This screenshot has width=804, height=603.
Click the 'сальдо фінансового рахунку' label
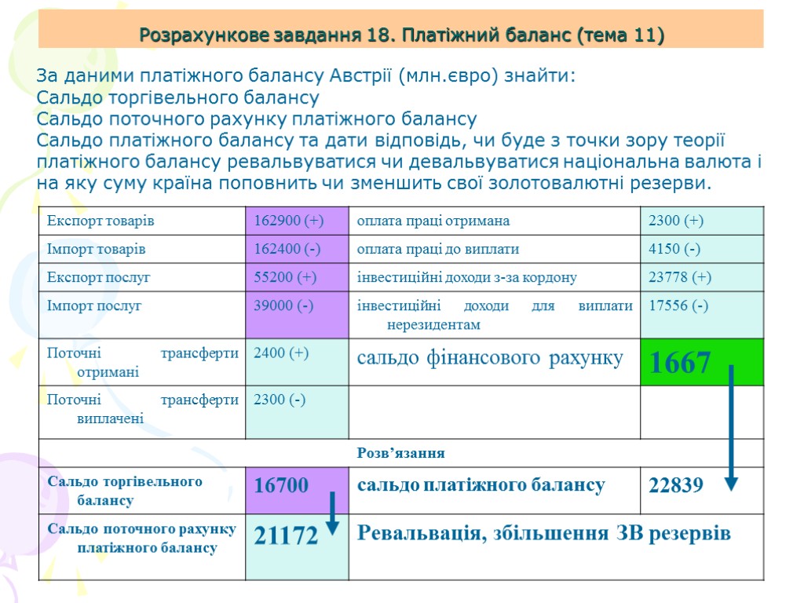coord(490,358)
